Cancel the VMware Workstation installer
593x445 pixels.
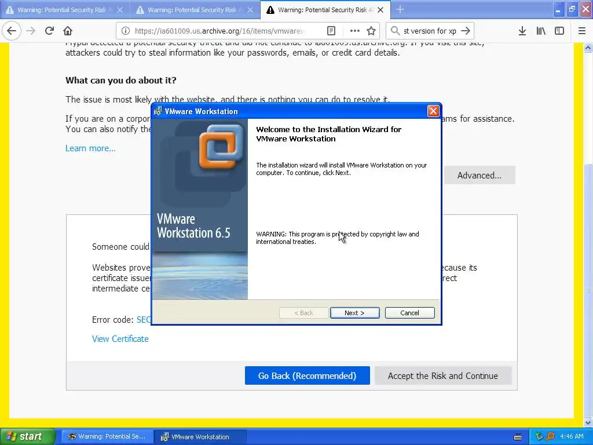(x=409, y=313)
